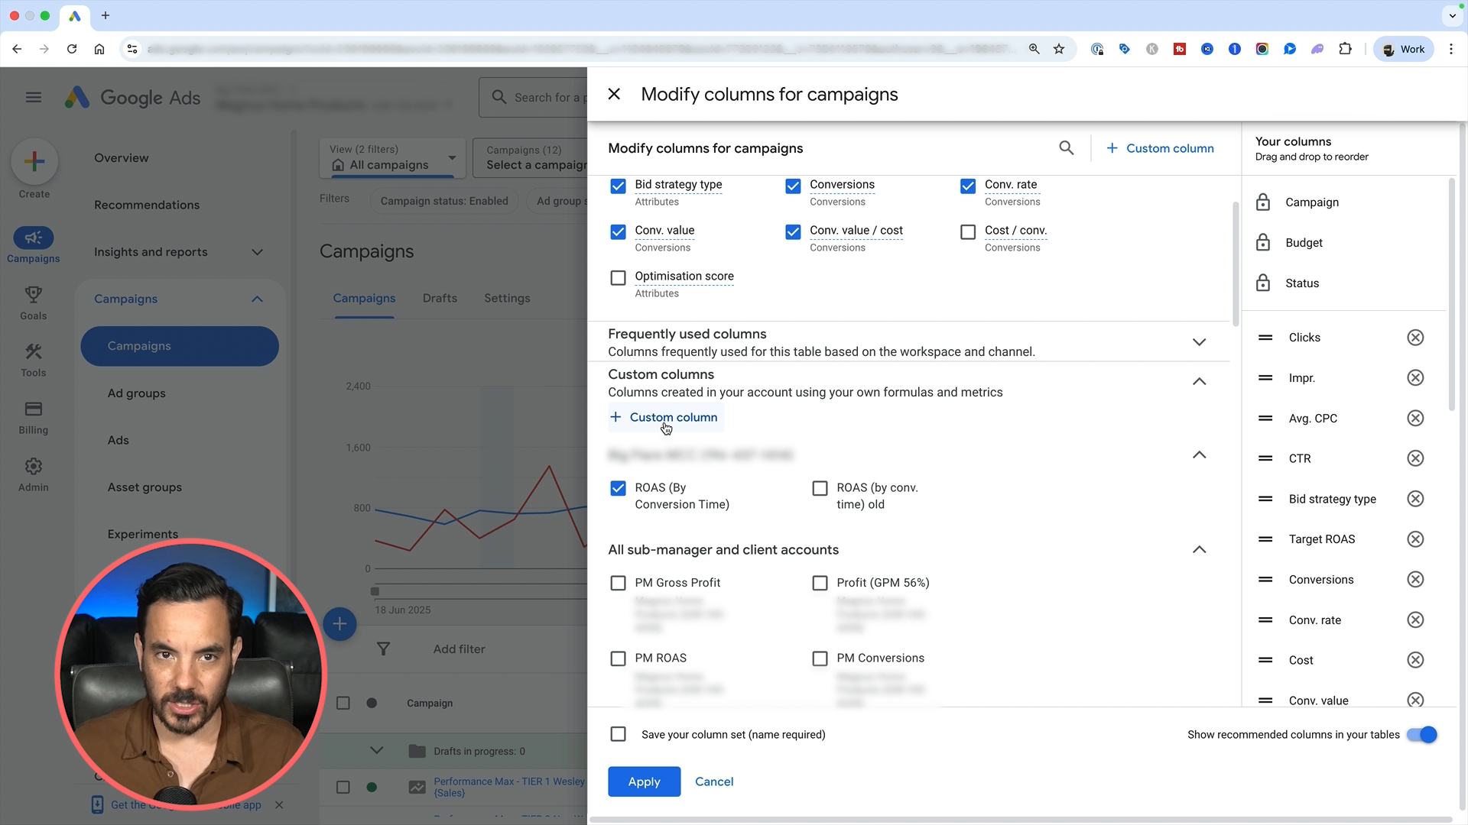1468x825 pixels.
Task: Open Recommendations in navigation menu
Action: (x=147, y=205)
